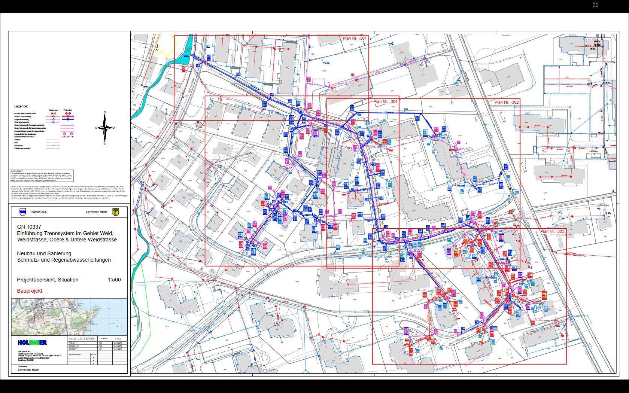Click the red projected Schmutzabwasser legend symbol
The height and width of the screenshot is (393, 629).
(x=67, y=117)
